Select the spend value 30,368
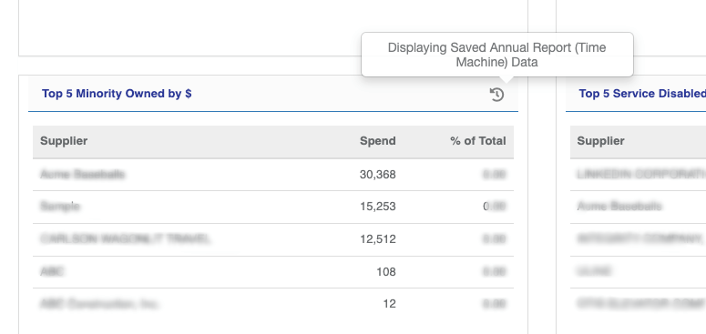Image resolution: width=706 pixels, height=334 pixels. [377, 175]
